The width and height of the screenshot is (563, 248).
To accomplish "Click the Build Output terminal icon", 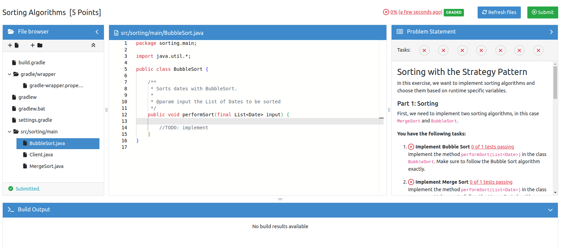I will click(11, 210).
